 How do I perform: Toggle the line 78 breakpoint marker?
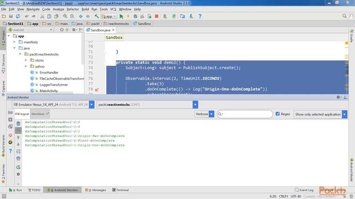click(97, 90)
